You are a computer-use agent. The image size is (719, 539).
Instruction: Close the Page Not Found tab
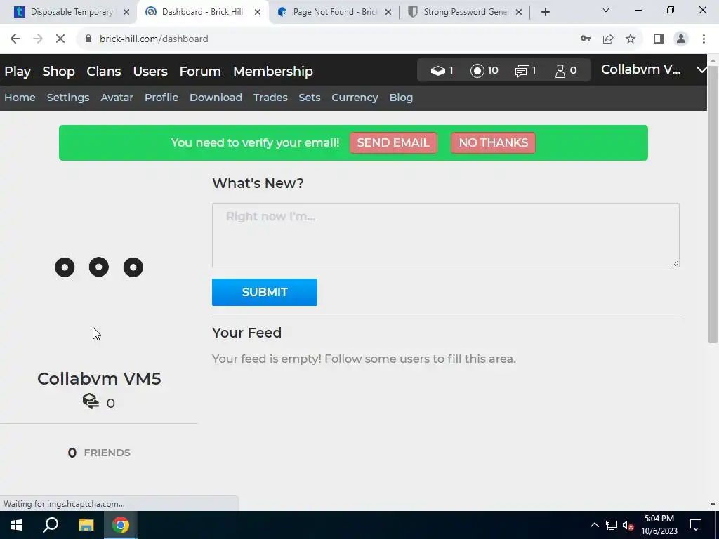[388, 12]
